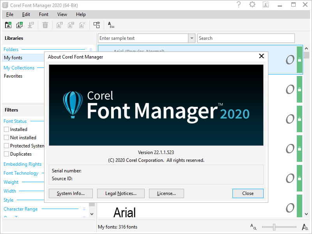Viewport: 312px width, 234px height.
Task: Click the Show tree view toolbar icon
Action: click(x=97, y=25)
